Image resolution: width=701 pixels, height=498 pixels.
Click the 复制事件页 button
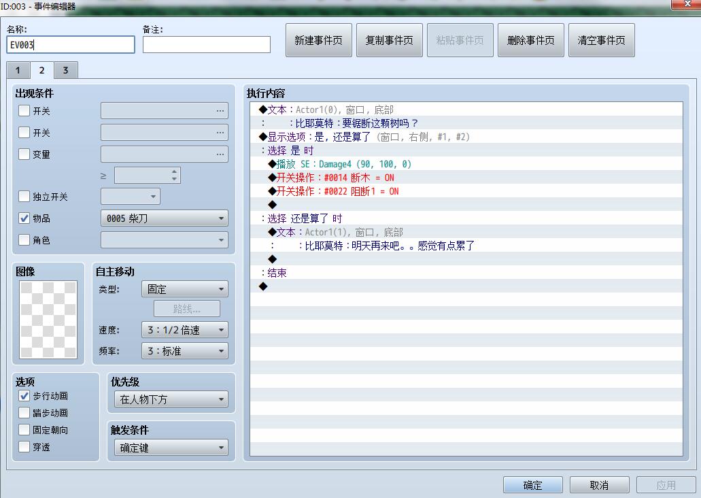(390, 40)
